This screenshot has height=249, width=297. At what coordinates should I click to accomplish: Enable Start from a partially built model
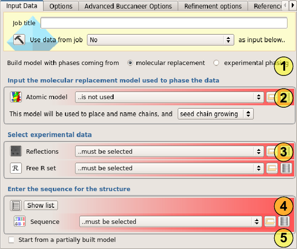coord(11,240)
